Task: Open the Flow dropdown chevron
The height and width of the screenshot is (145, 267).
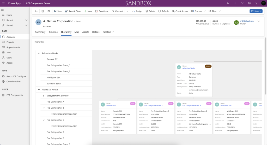Action: tap(220, 11)
